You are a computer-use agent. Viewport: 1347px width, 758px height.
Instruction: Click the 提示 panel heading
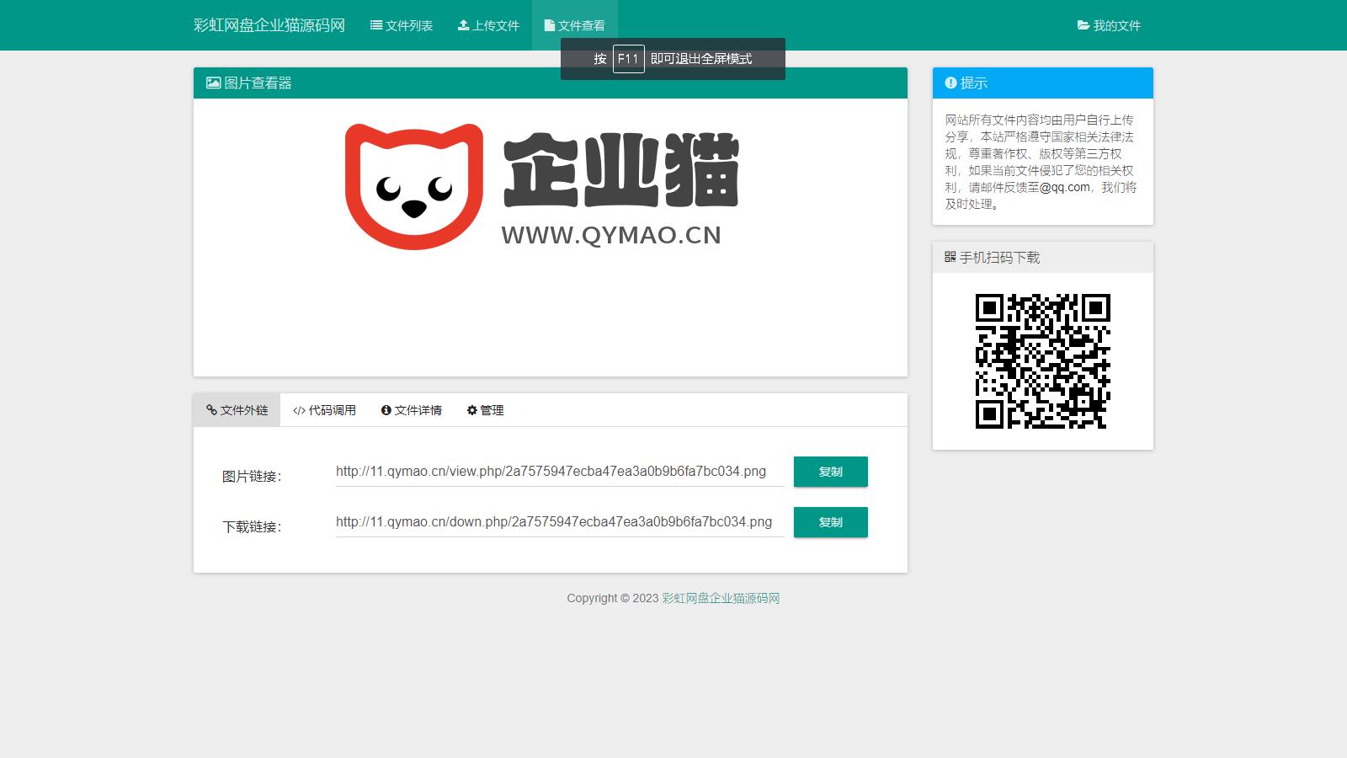tap(974, 83)
